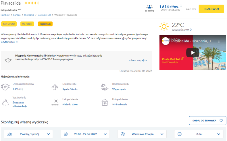This screenshot has width=227, height=141.
Task: Open the video's three-dot options menu
Action: tap(219, 41)
